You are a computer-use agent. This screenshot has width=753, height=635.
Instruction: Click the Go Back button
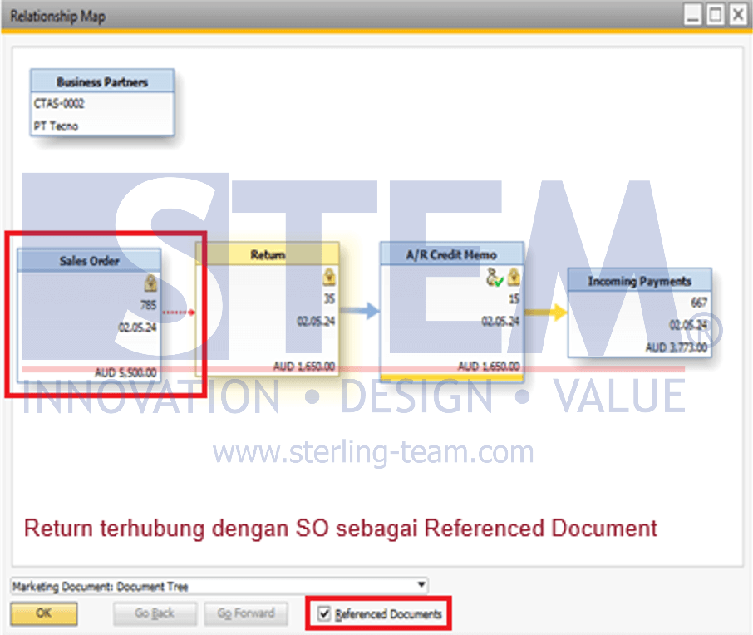click(x=155, y=613)
